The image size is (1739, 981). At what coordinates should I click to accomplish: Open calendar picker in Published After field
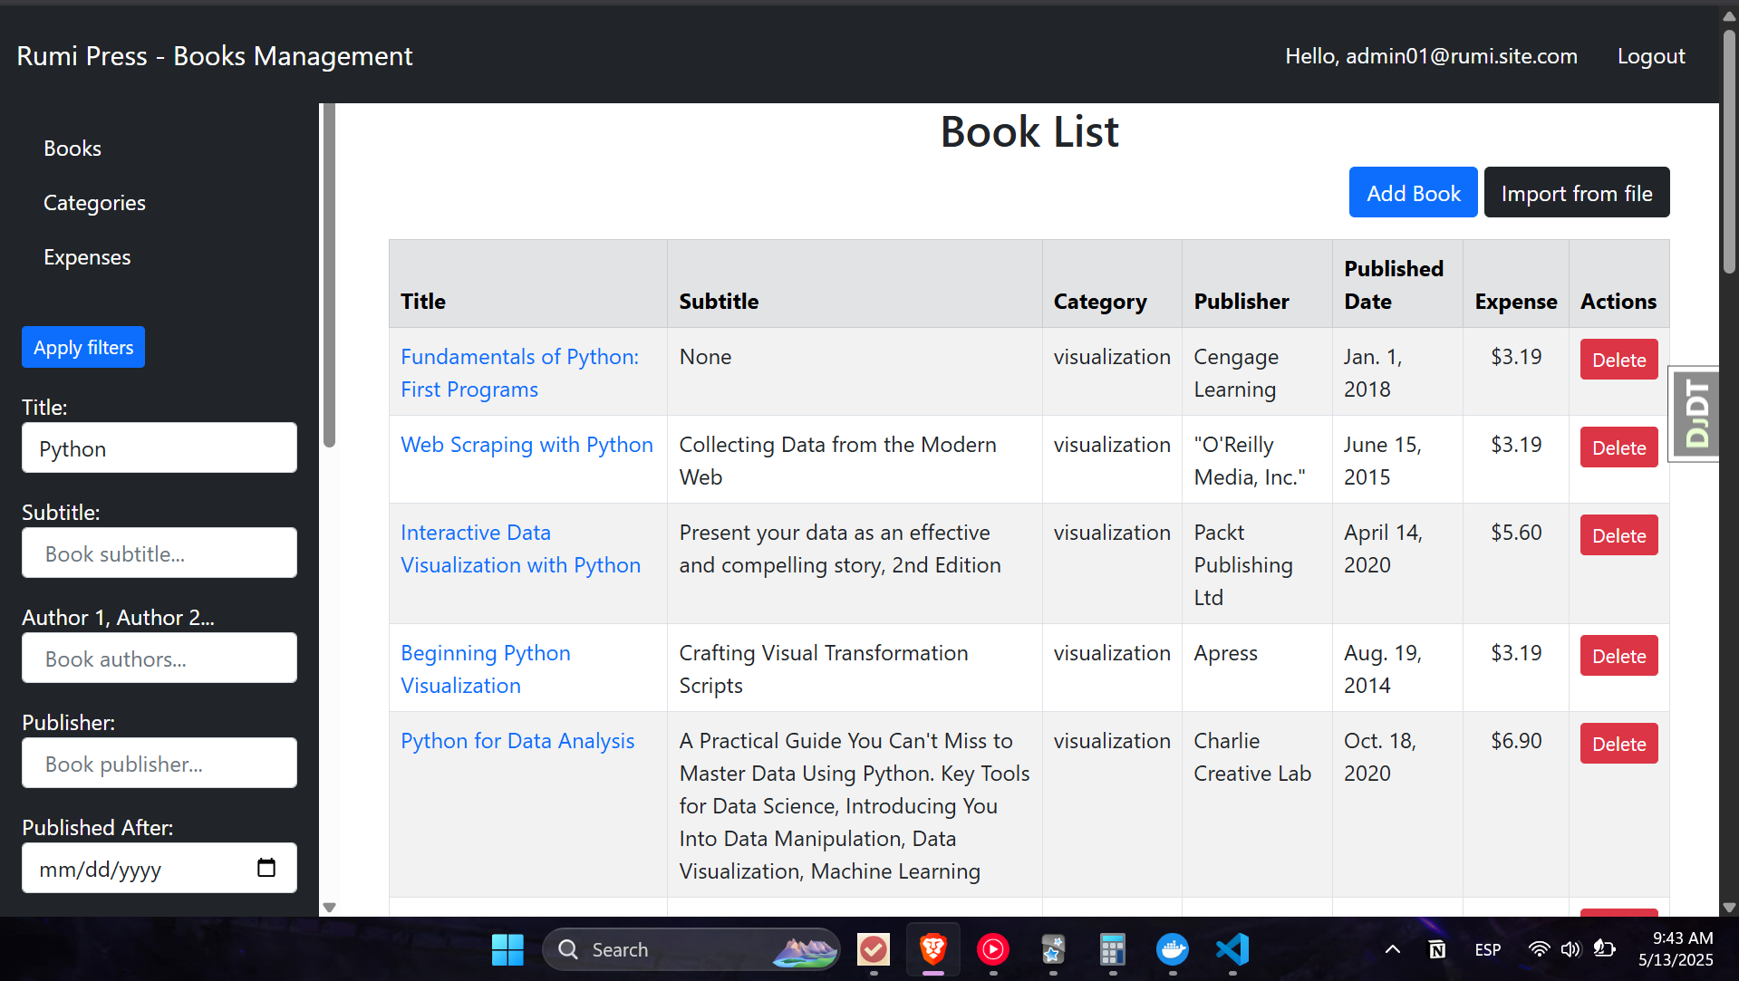pyautogui.click(x=266, y=868)
